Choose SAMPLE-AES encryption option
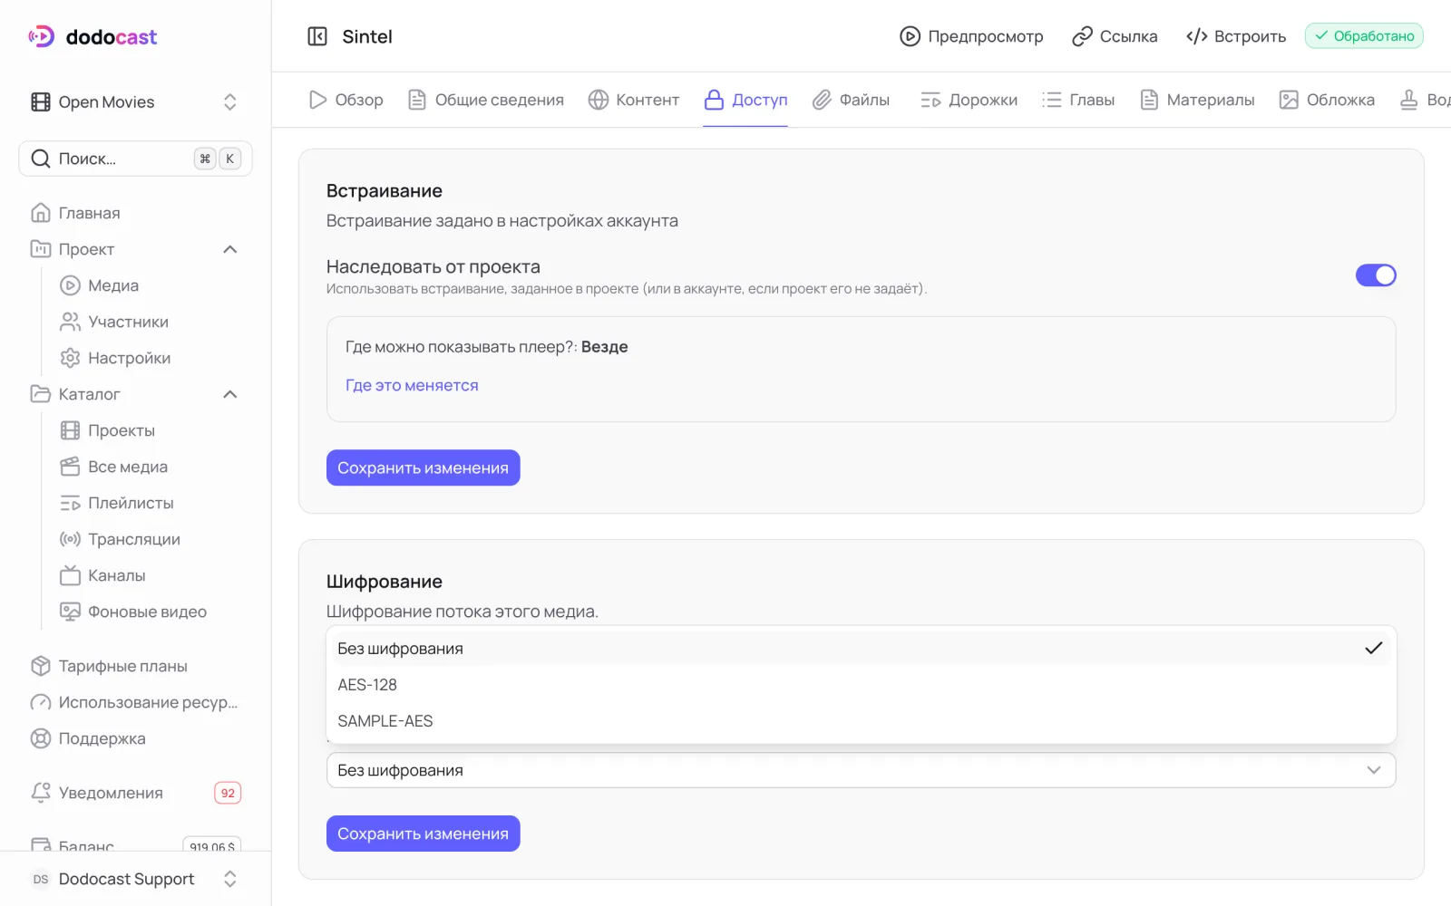The image size is (1451, 906). [861, 721]
